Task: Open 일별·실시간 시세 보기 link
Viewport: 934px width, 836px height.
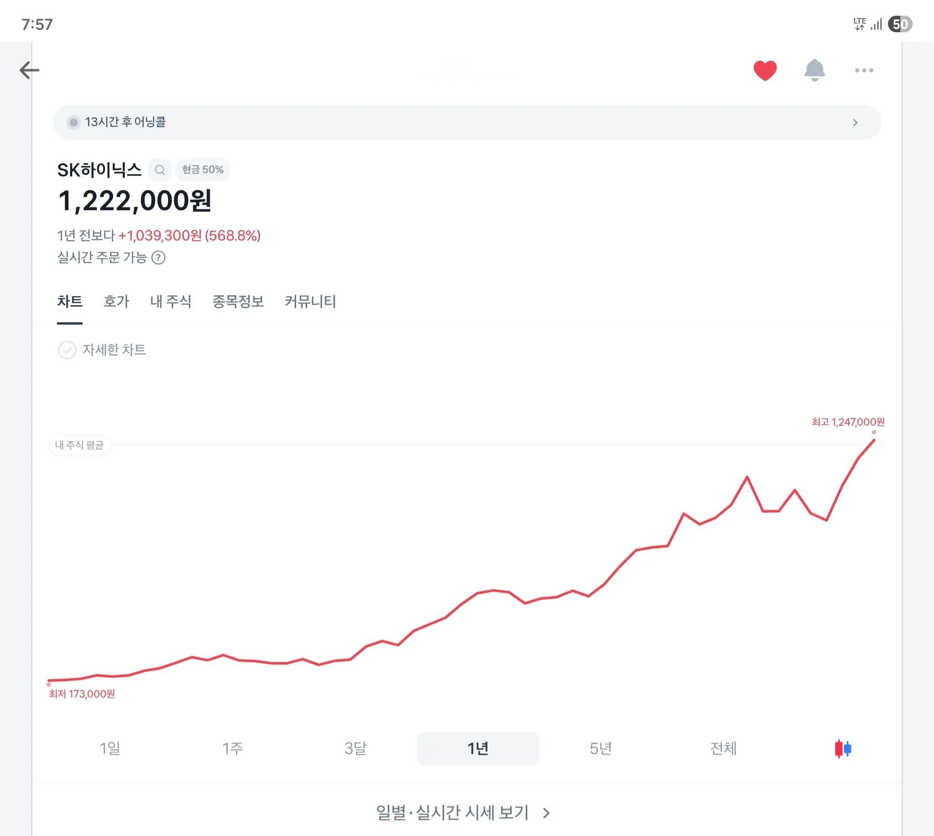Action: tap(451, 813)
